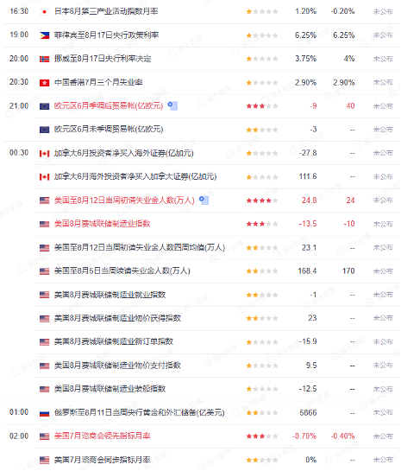This screenshot has width=401, height=471.
Task: Click Norway flag in the 20:00 row
Action: [44, 59]
